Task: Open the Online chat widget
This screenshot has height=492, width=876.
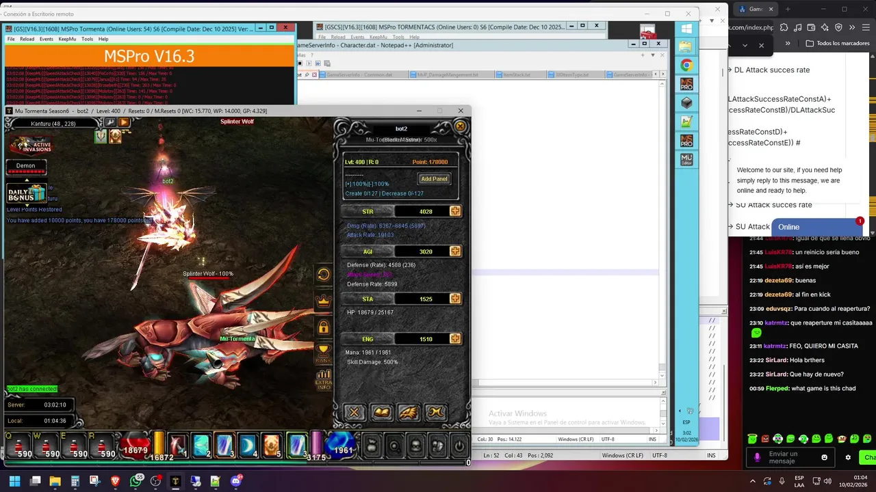Action: tap(816, 227)
